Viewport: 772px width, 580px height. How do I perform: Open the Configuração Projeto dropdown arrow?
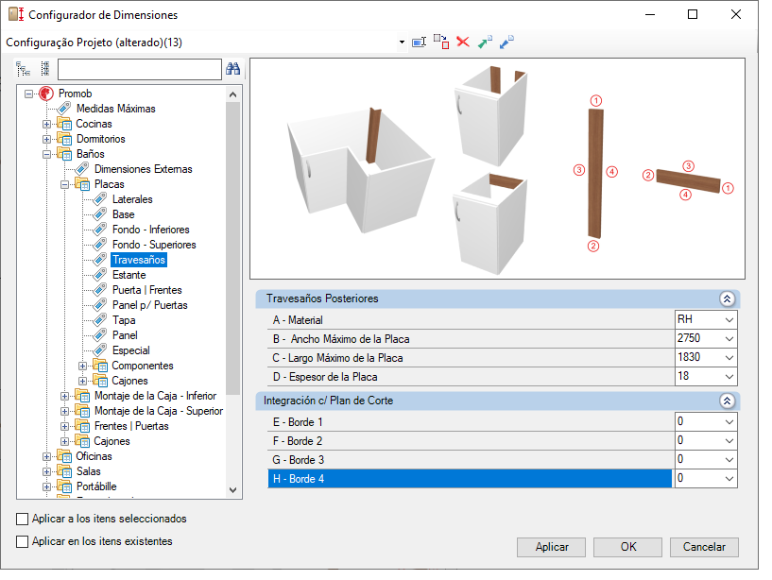402,43
